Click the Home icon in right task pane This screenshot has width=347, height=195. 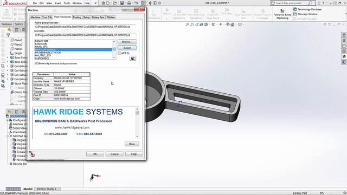pos(344,35)
